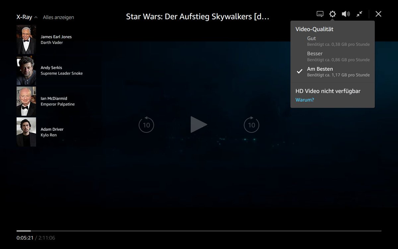Click the video progress bar
The width and height of the screenshot is (398, 249).
(199, 231)
